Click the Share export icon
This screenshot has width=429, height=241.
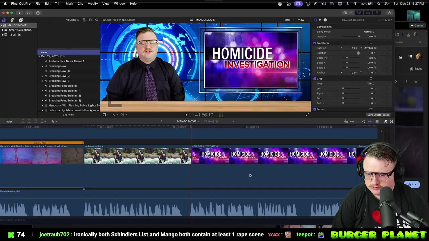click(389, 13)
